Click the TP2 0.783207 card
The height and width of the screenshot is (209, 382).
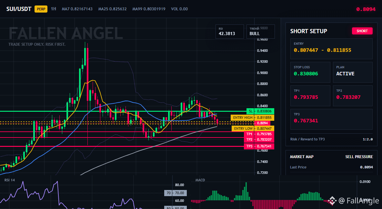[353, 96]
